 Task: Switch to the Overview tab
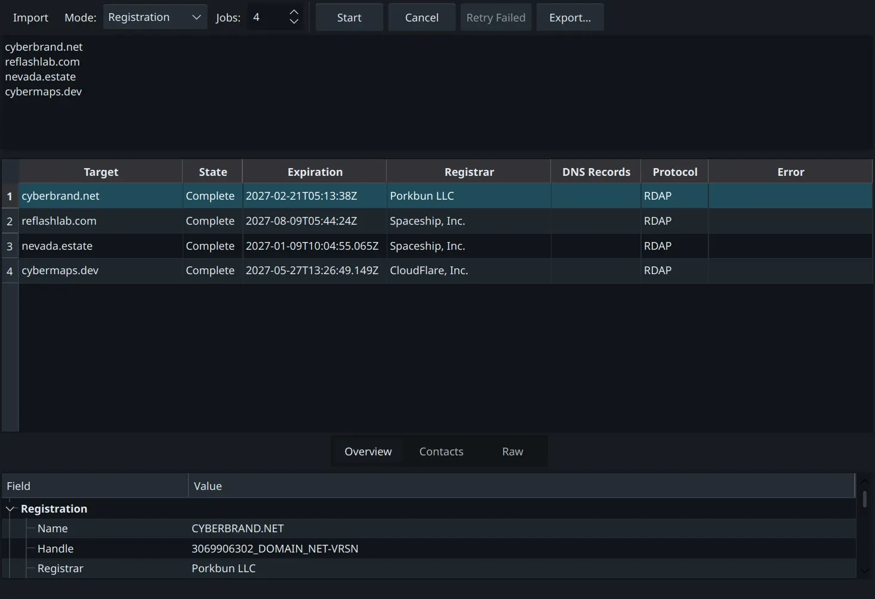368,451
